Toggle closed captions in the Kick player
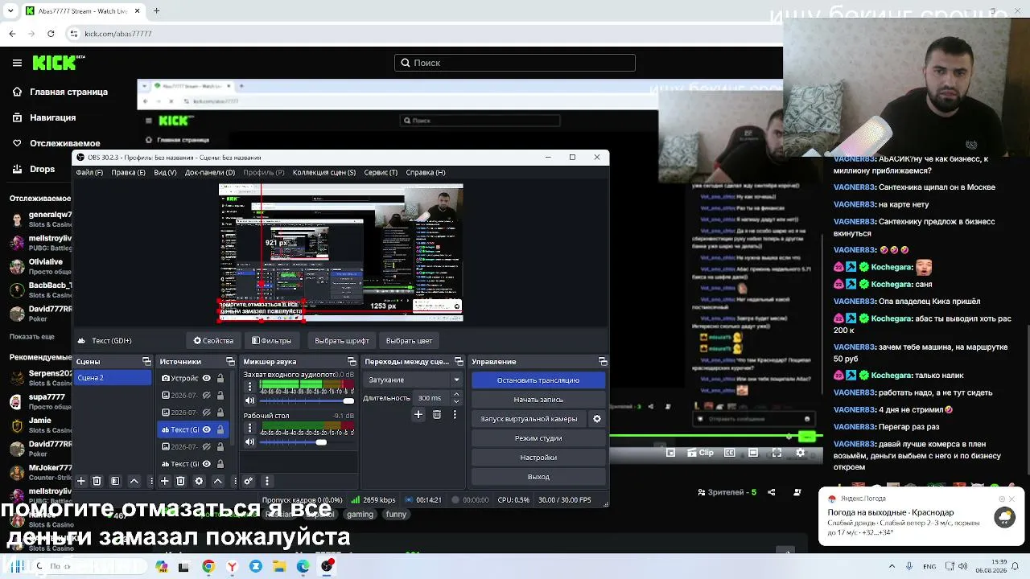 pos(730,453)
